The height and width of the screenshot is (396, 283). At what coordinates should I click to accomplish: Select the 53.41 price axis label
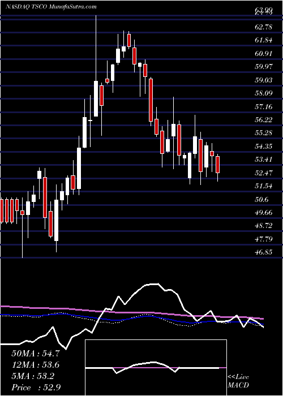pyautogui.click(x=264, y=160)
